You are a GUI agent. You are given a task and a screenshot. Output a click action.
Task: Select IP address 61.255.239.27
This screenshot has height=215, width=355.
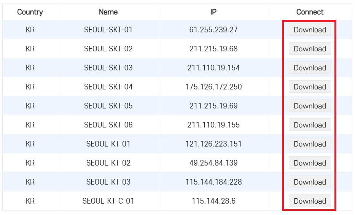point(213,30)
